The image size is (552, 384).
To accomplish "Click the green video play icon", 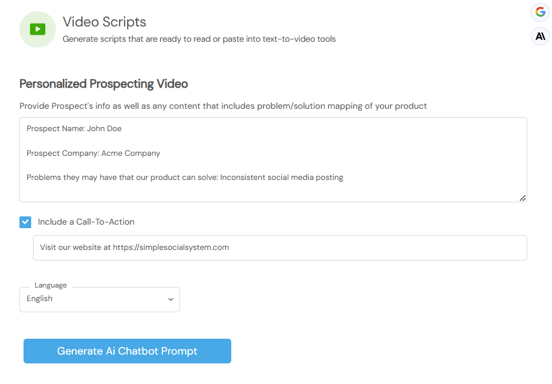I will coord(38,29).
